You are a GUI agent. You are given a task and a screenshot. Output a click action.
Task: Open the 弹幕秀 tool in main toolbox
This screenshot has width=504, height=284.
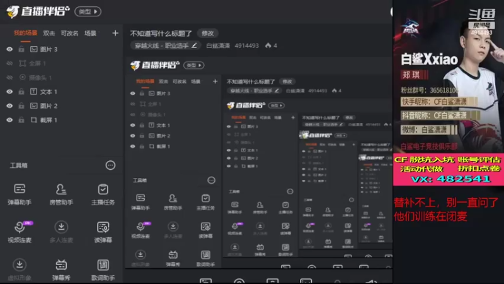pos(61,269)
